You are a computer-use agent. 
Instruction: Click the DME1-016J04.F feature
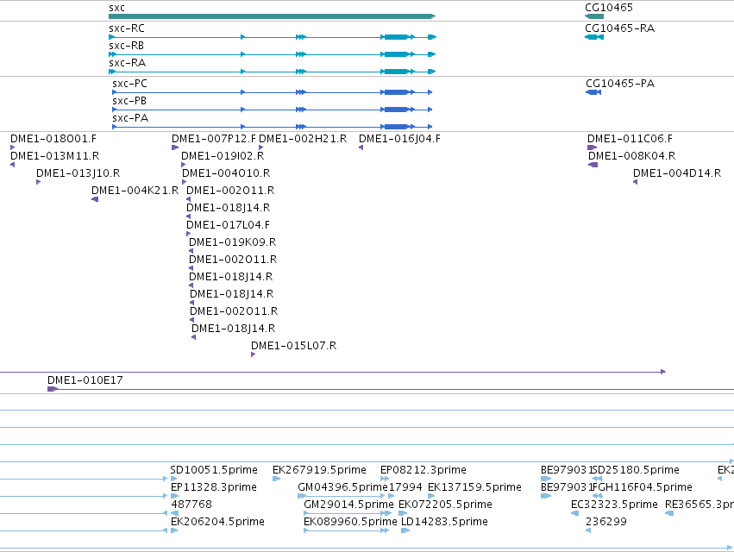tap(361, 147)
